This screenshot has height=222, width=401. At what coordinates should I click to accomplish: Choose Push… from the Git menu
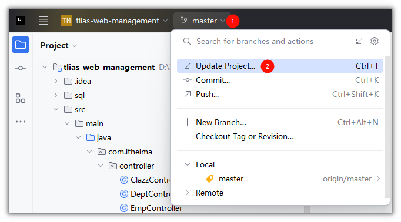click(x=280, y=94)
